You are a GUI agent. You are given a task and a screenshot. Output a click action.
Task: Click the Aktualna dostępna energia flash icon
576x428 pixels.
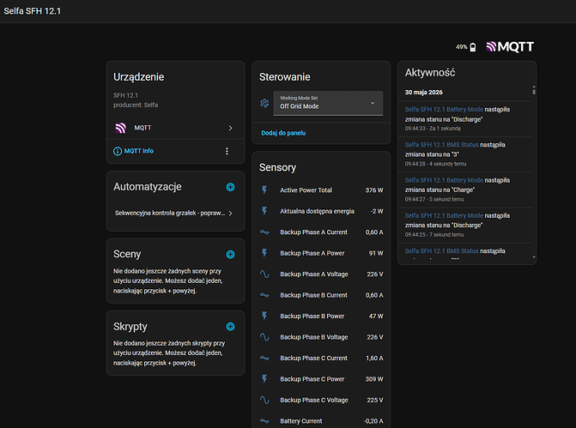coord(264,211)
